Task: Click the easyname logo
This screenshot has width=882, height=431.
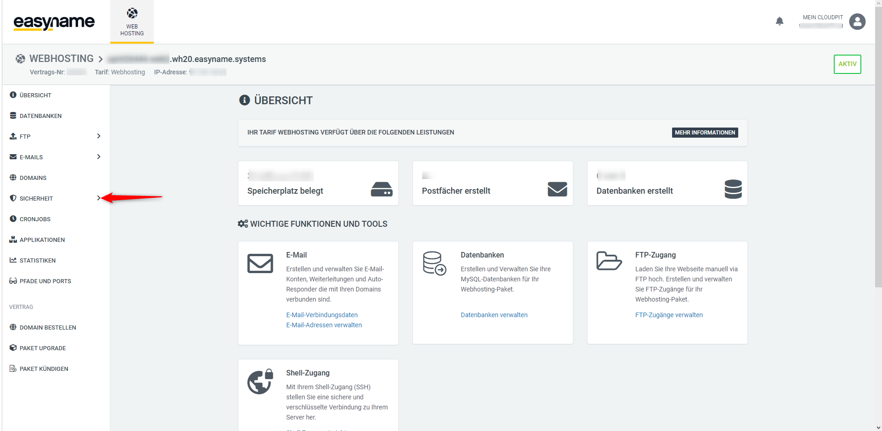Action: click(54, 22)
